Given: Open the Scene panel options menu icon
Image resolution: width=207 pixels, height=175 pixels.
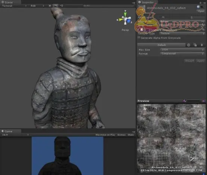Looking at the screenshot, I should (133, 3).
